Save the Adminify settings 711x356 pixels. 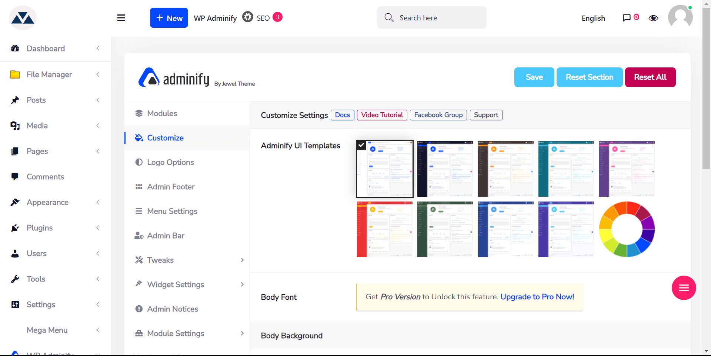point(534,77)
